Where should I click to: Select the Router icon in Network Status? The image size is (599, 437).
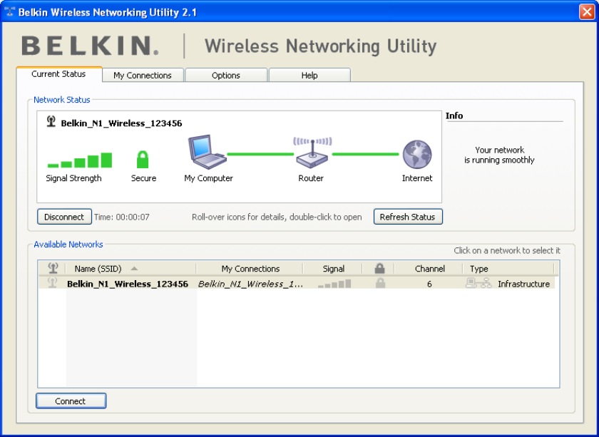pos(312,153)
